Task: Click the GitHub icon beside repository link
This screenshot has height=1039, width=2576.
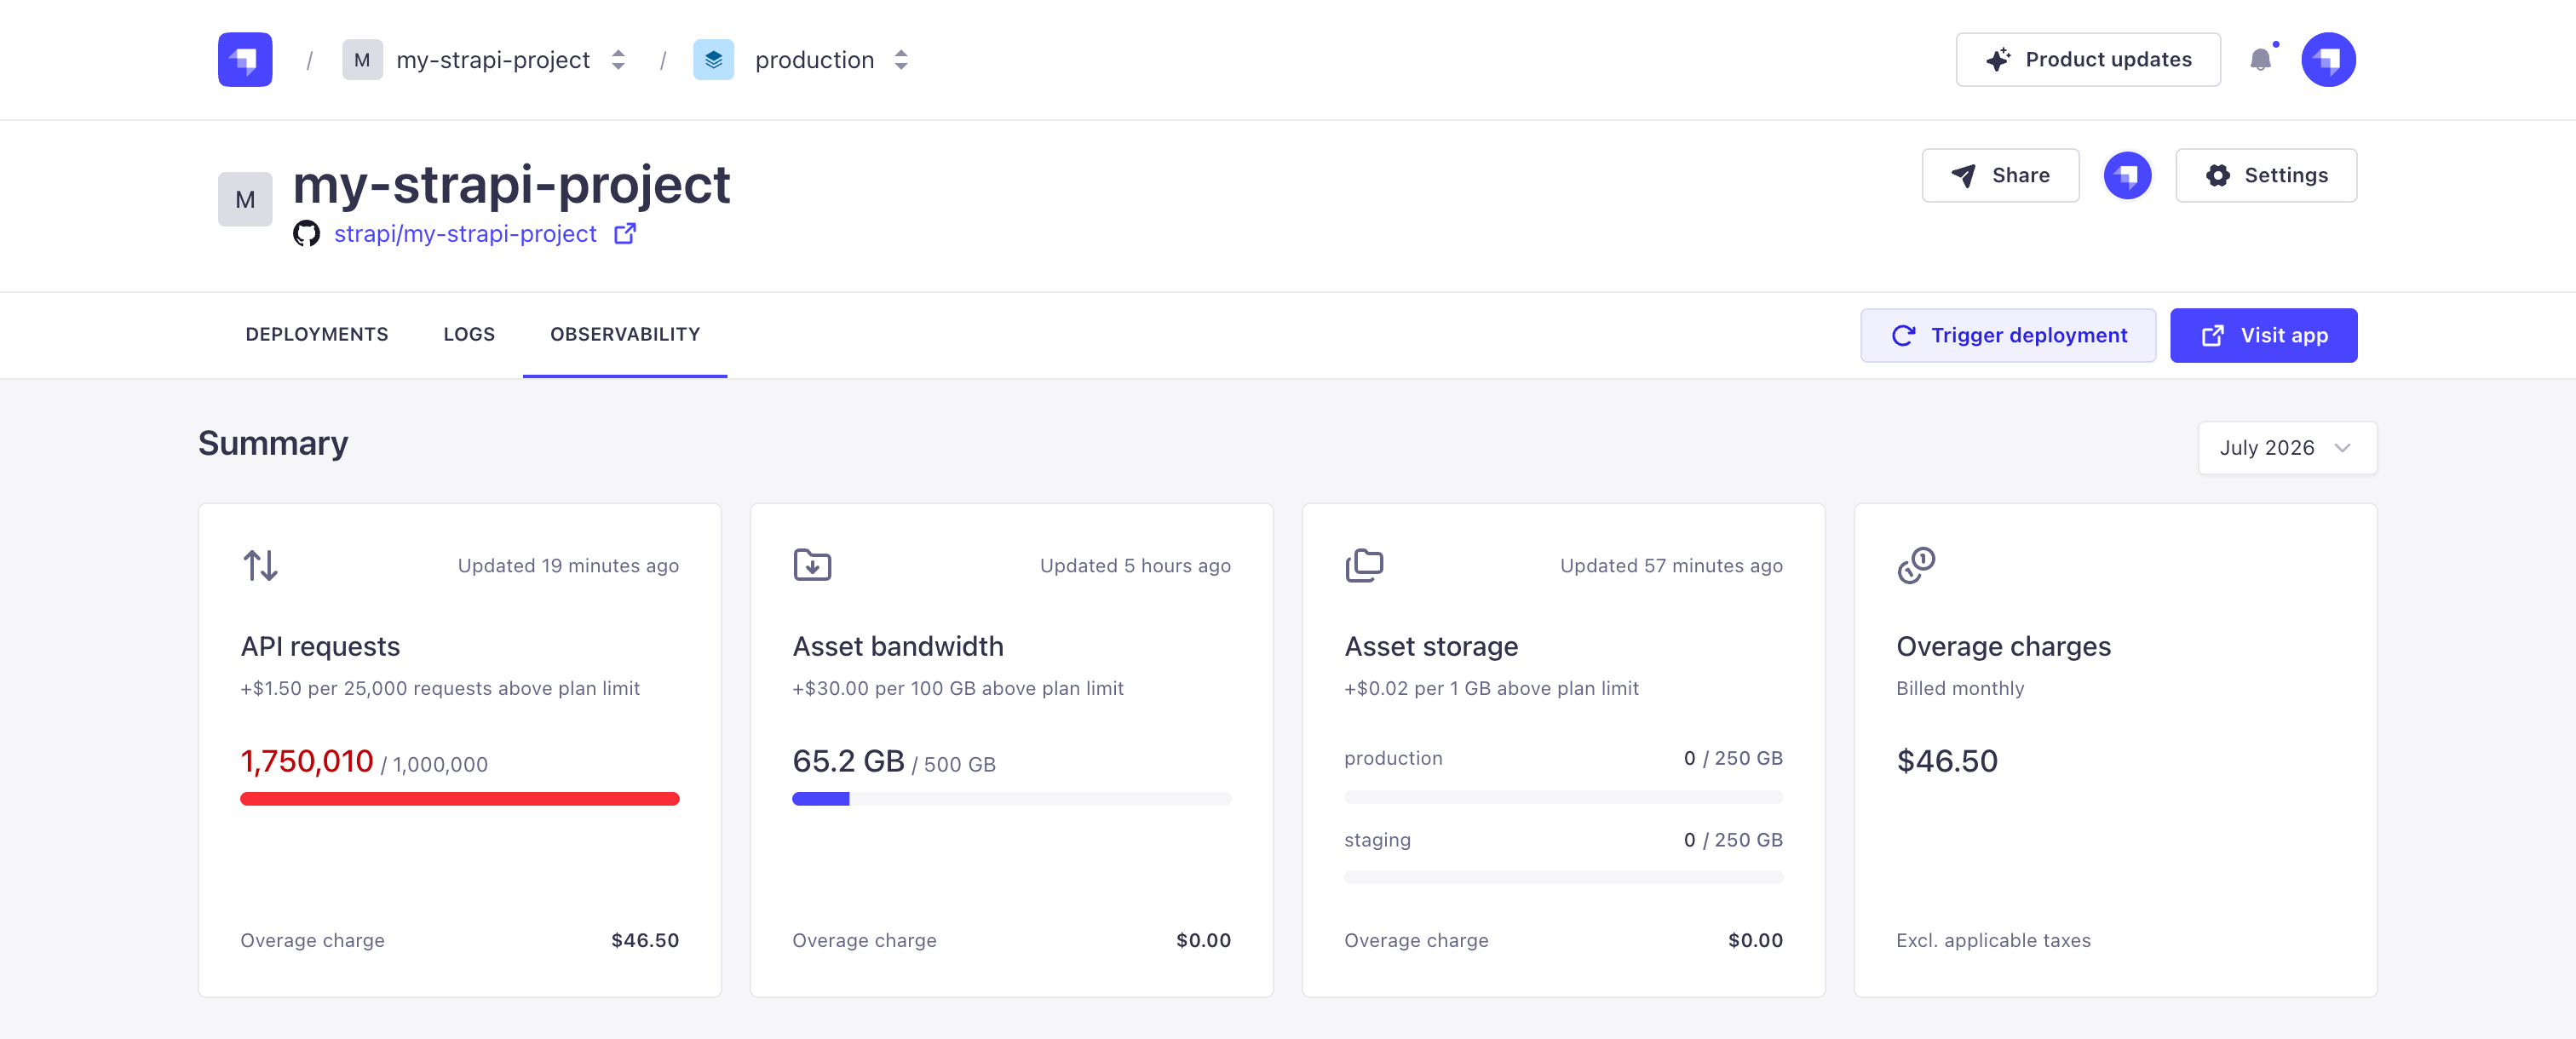Action: [x=306, y=234]
